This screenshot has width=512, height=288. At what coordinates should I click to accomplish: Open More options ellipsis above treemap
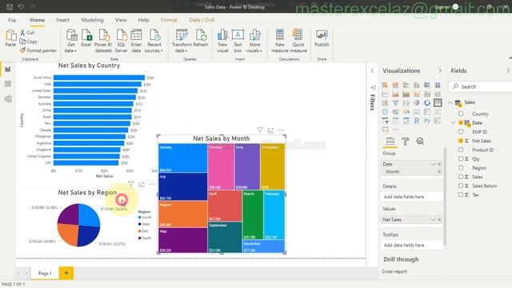click(x=281, y=130)
